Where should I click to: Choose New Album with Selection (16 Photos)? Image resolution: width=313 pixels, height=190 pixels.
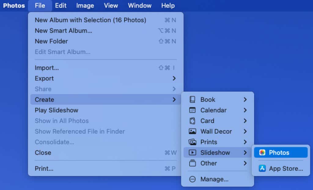(x=105, y=20)
